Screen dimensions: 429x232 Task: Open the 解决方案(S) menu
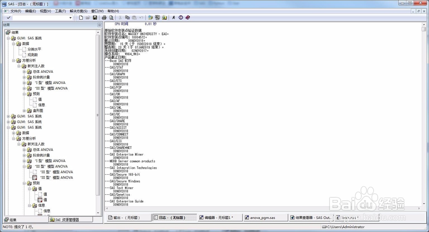point(79,11)
